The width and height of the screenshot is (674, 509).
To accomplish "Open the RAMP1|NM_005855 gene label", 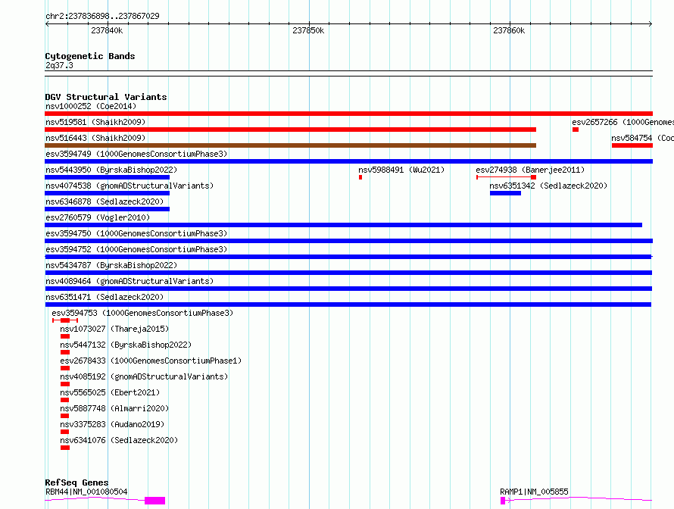I will [534, 492].
